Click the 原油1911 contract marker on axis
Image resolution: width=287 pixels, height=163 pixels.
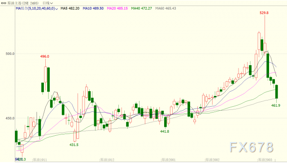pyautogui.click(x=39, y=160)
